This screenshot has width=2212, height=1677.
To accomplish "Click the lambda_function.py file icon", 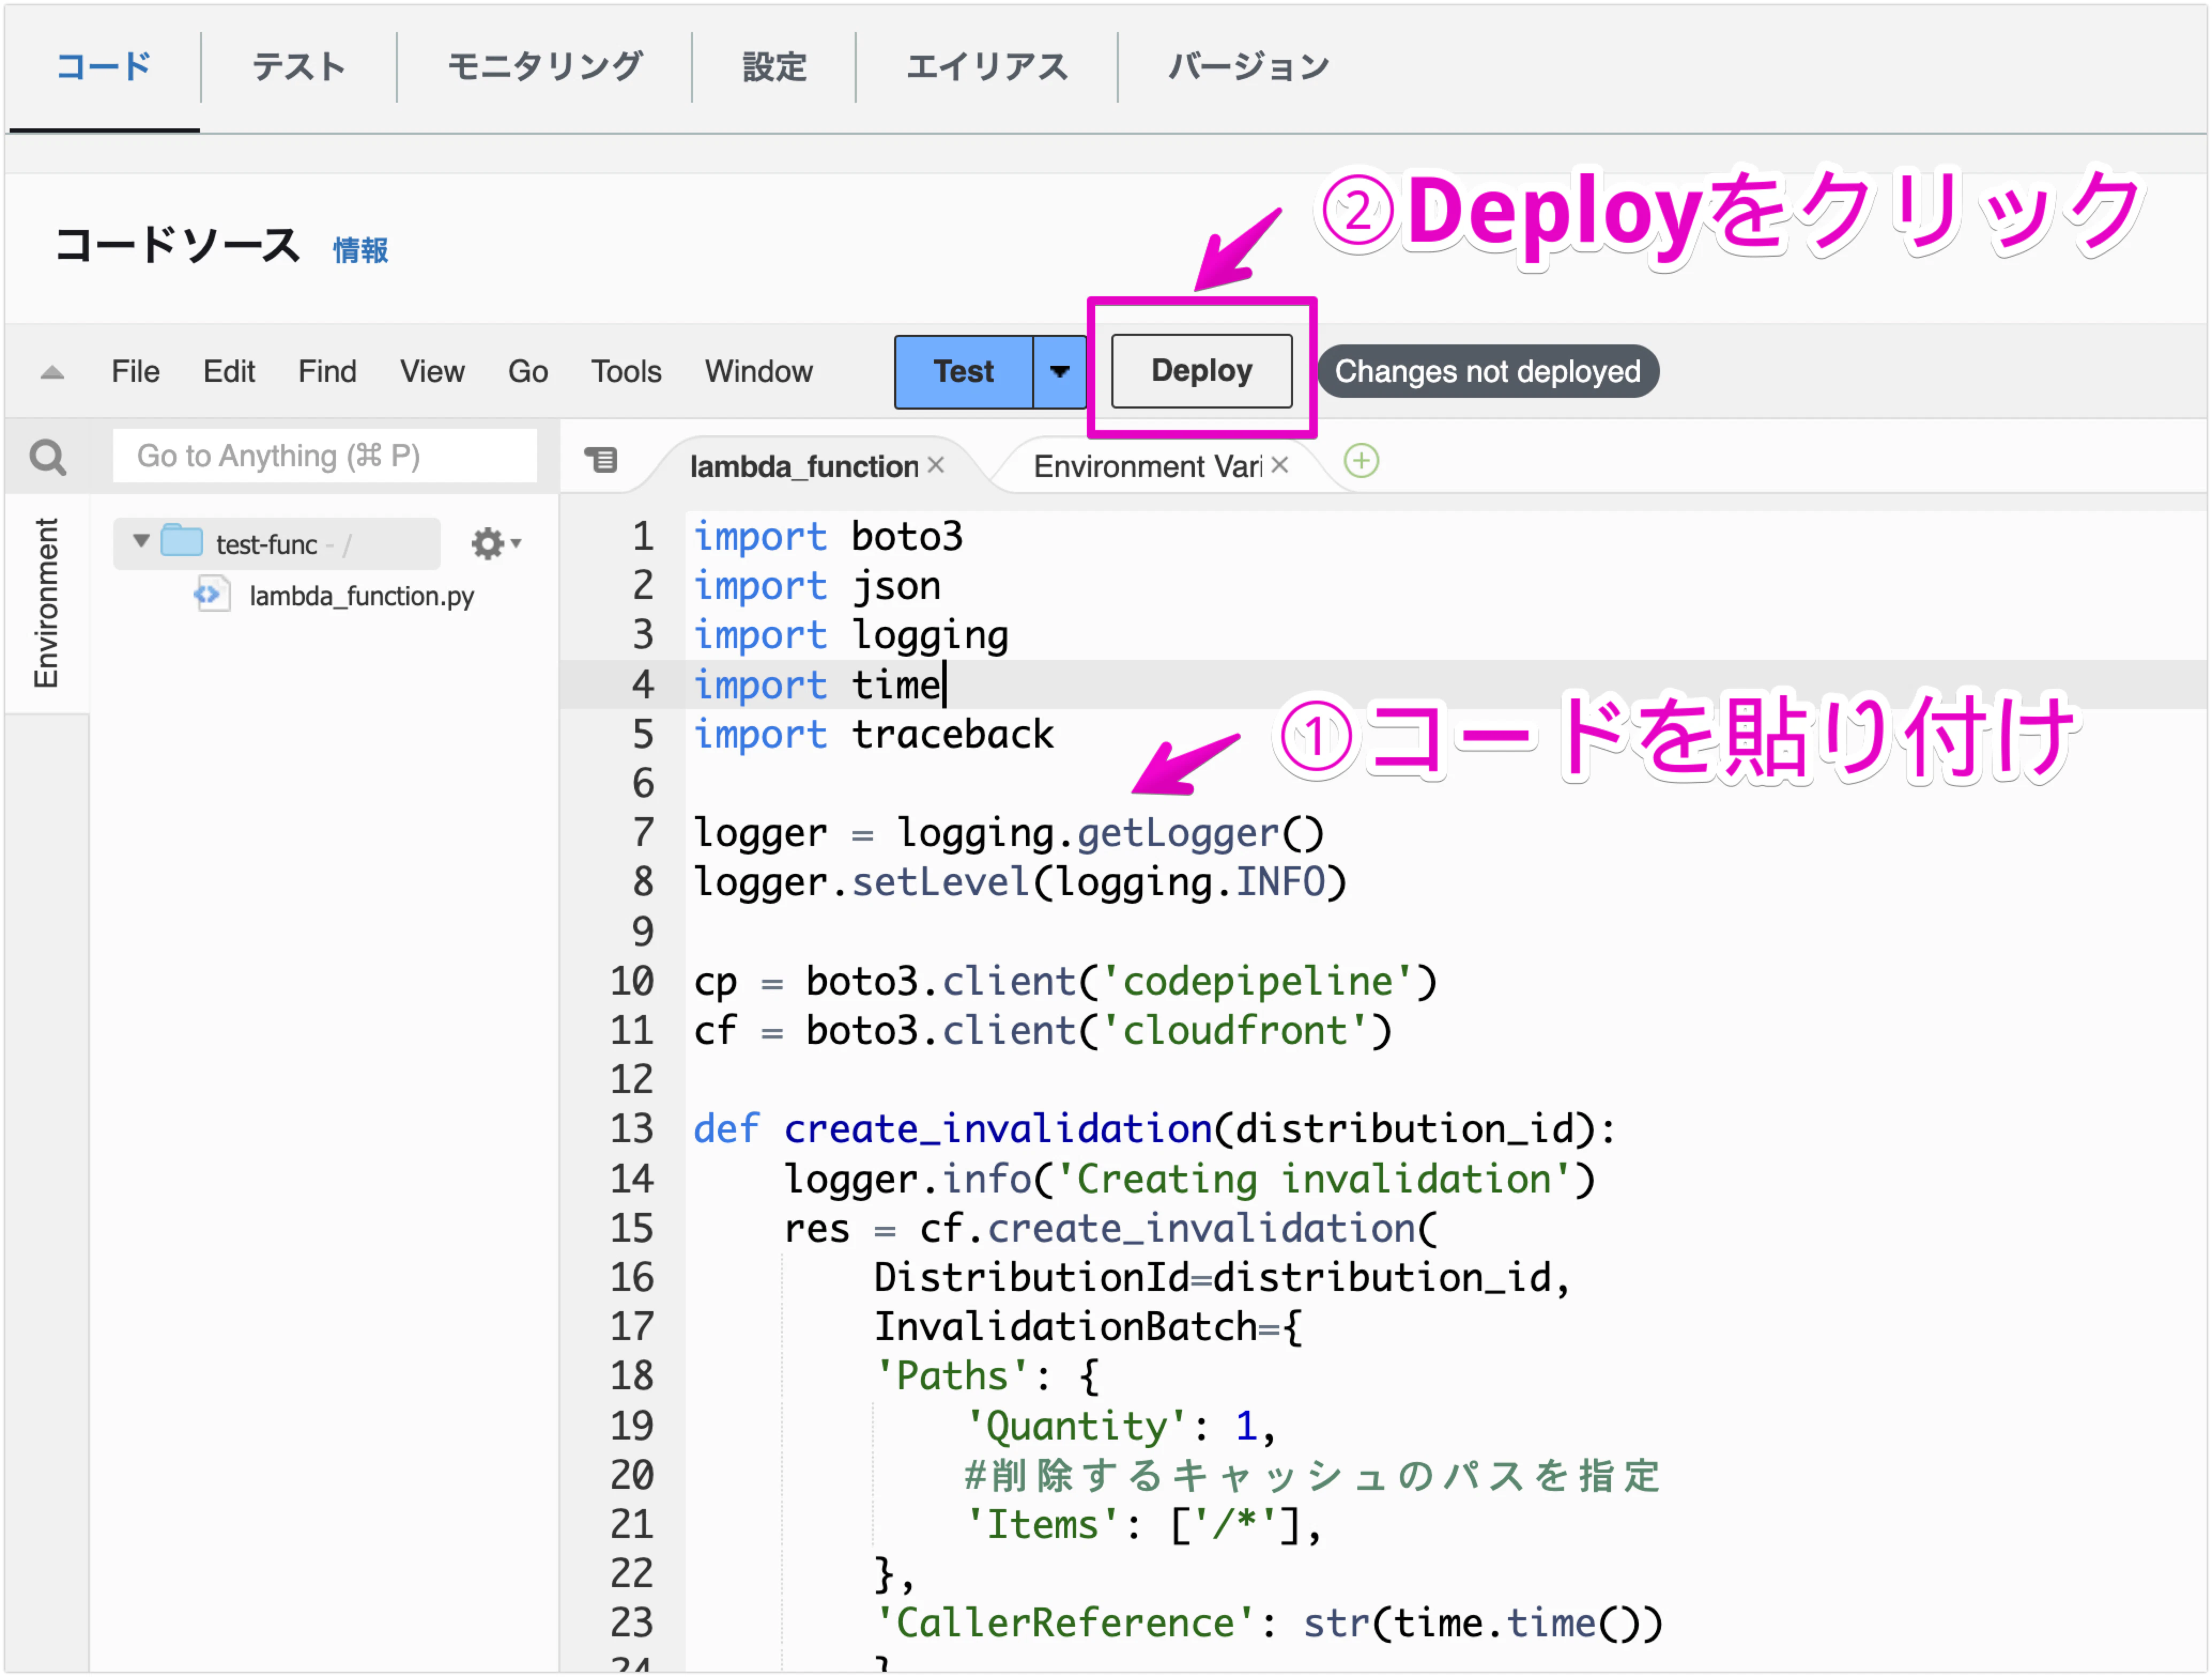I will (212, 595).
